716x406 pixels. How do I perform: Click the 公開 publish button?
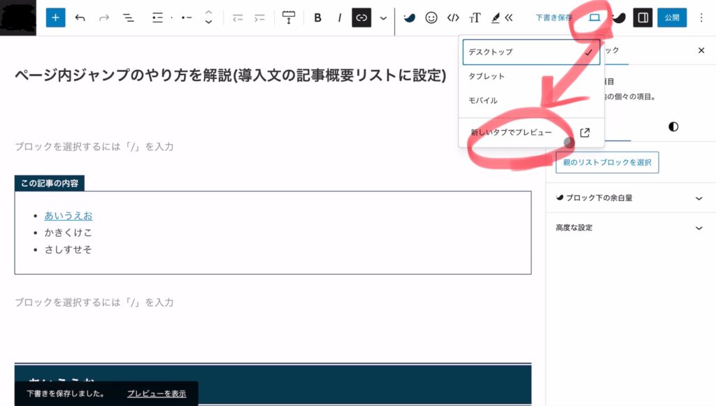click(671, 18)
